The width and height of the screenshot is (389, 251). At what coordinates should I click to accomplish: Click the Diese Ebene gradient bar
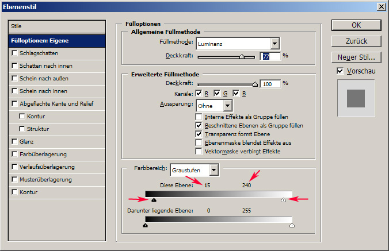pyautogui.click(x=219, y=194)
